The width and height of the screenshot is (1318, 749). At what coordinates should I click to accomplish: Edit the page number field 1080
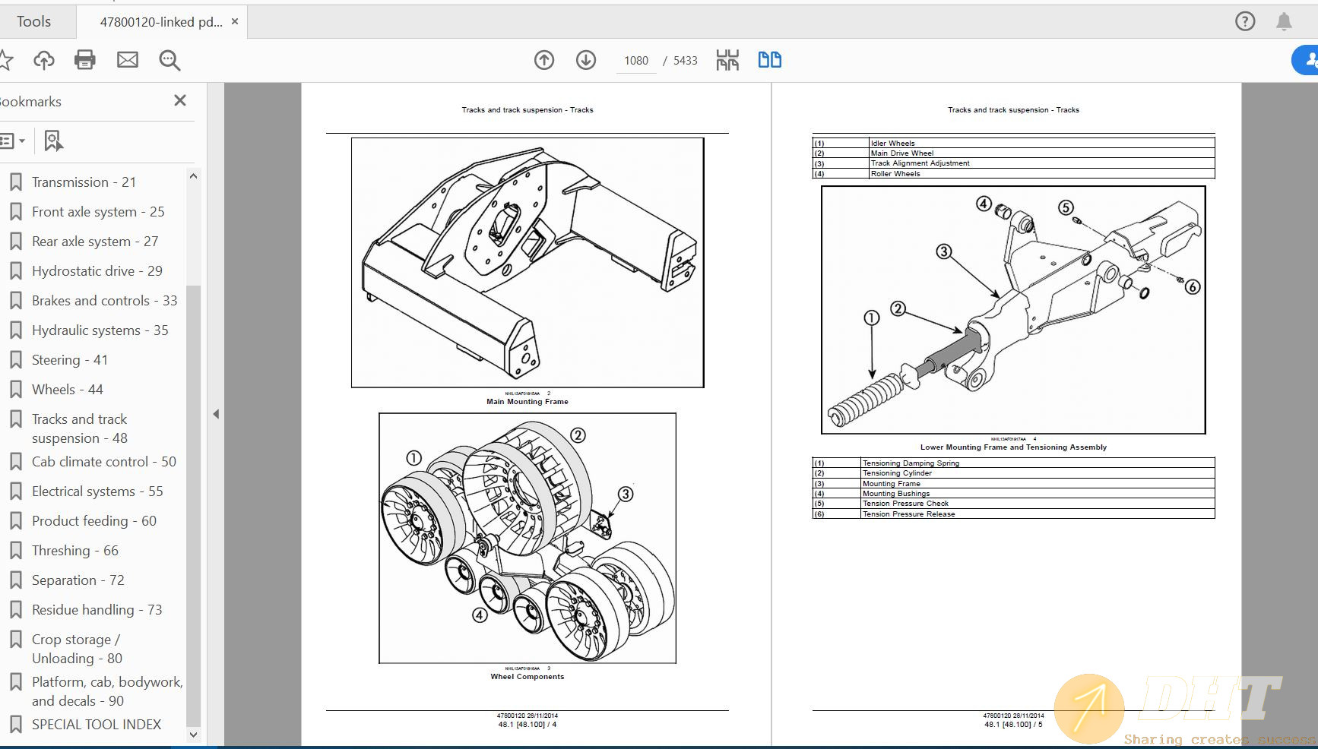pyautogui.click(x=636, y=61)
